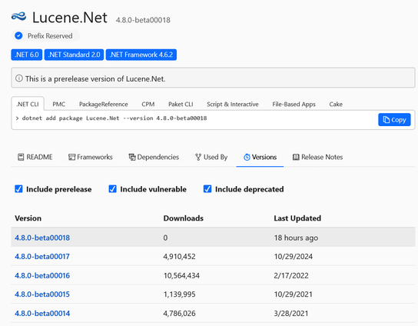Screen dimensions: 418x326
Task: Uncheck Include prerelease checkbox
Action: point(18,189)
